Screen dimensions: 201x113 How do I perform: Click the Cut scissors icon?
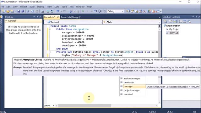tap(28, 11)
